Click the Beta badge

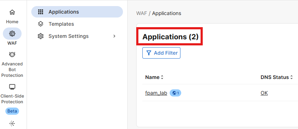12,111
